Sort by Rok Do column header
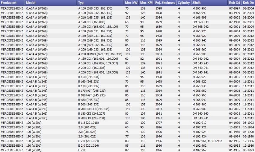Screen dimensions: 255x152 point(248,3)
